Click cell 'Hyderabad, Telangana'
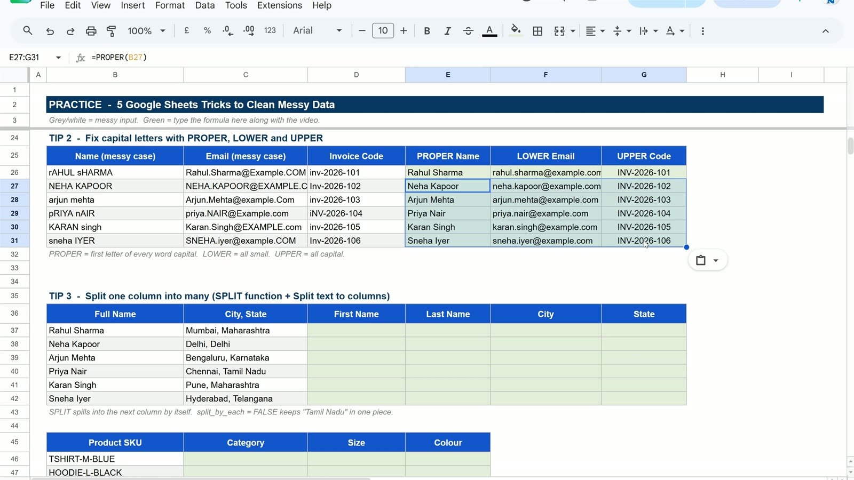 [x=246, y=398]
